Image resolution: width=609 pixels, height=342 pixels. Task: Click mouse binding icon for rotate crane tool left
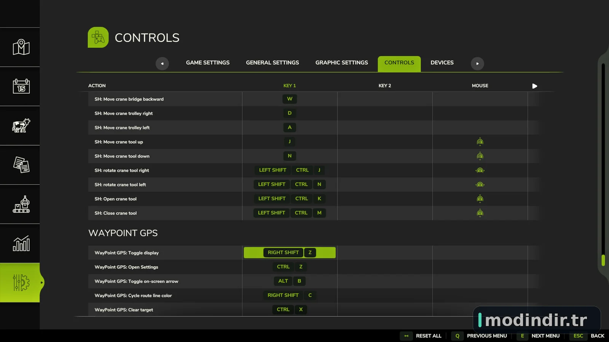pyautogui.click(x=480, y=184)
